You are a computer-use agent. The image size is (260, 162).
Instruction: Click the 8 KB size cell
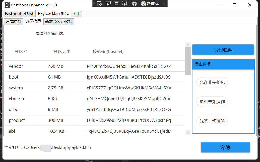[53, 99]
